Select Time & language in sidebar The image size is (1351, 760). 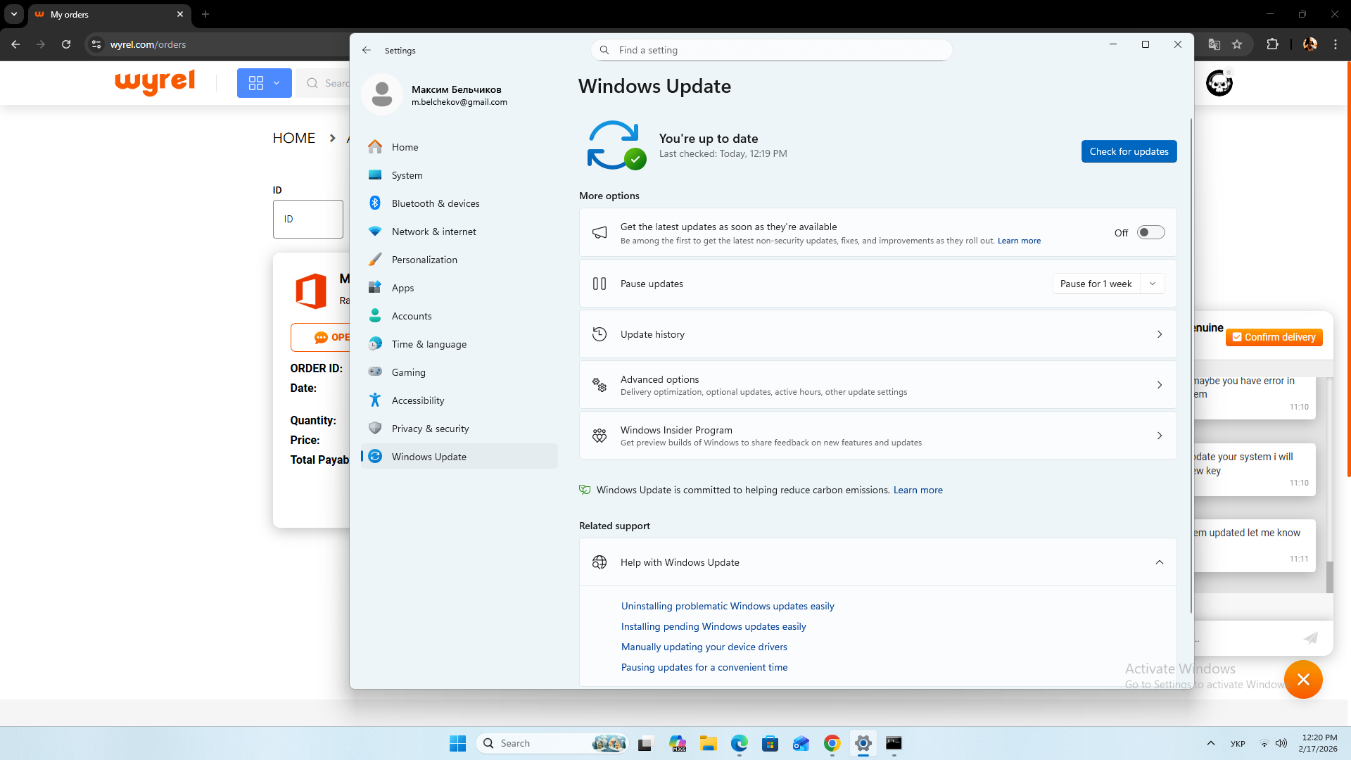429,344
